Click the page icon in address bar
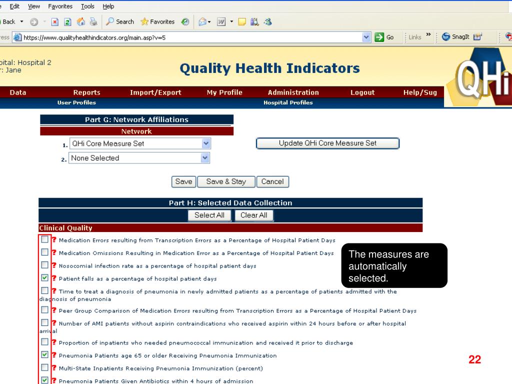 [17, 37]
